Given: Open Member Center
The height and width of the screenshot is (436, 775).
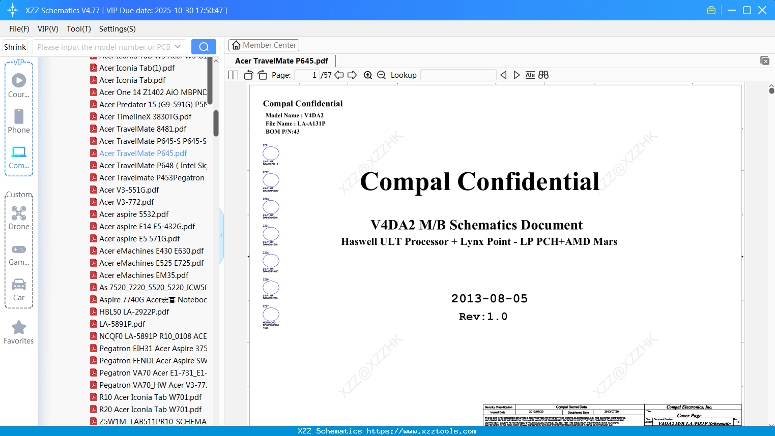Looking at the screenshot, I should coord(264,45).
